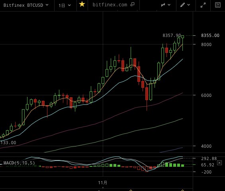The width and height of the screenshot is (225, 191).
Task: Toggle the yellow favorite star
Action: click(x=82, y=4)
